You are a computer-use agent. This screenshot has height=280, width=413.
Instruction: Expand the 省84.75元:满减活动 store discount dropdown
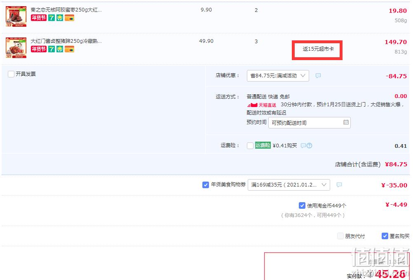(278, 76)
